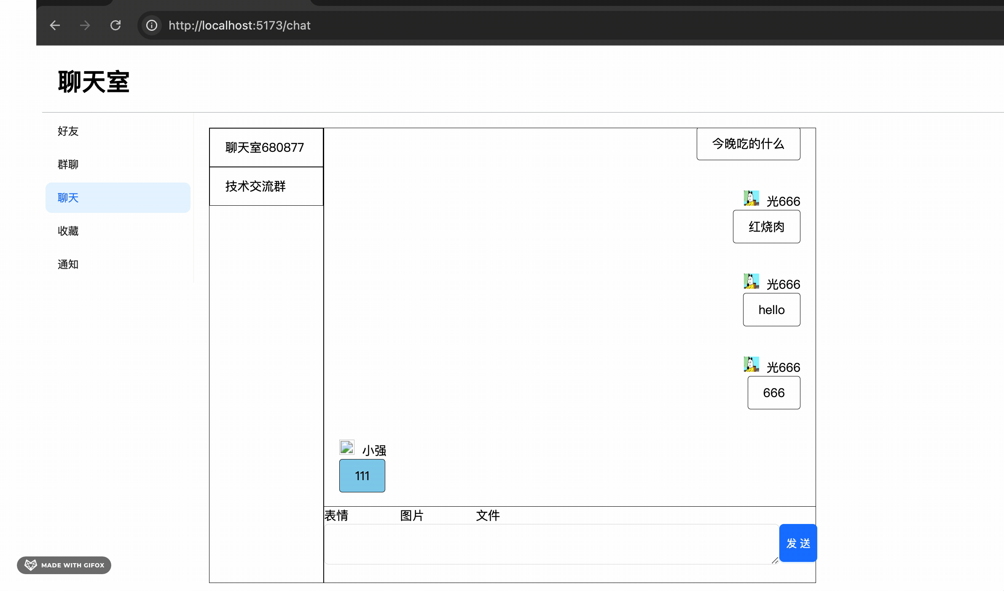Screen dimensions: 1004x591
Task: Click 光666 avatar above hello message
Action: click(x=751, y=281)
